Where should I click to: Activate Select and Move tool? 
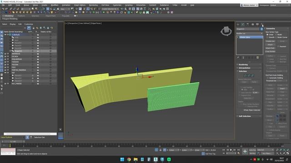point(48,9)
